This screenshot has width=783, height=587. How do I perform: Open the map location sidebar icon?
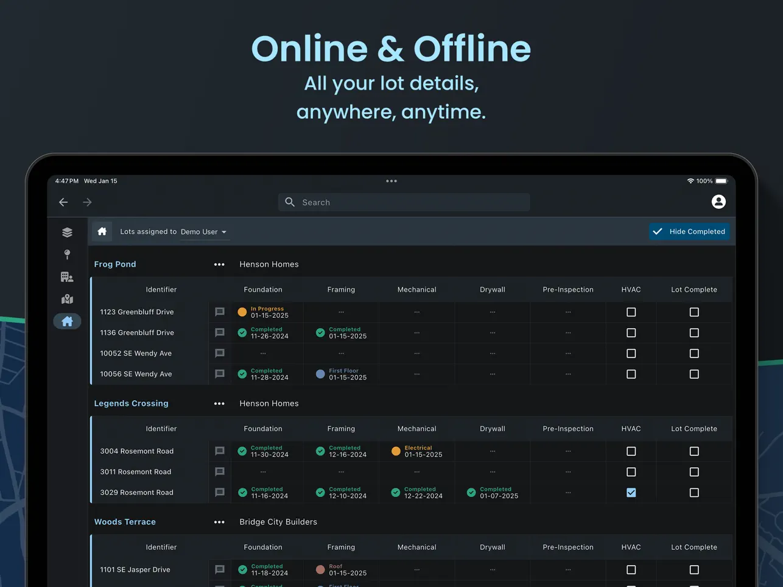67,299
